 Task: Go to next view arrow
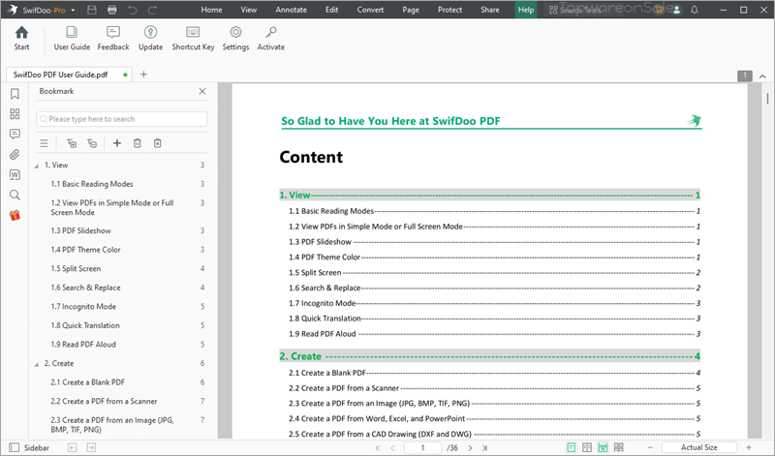[91, 447]
